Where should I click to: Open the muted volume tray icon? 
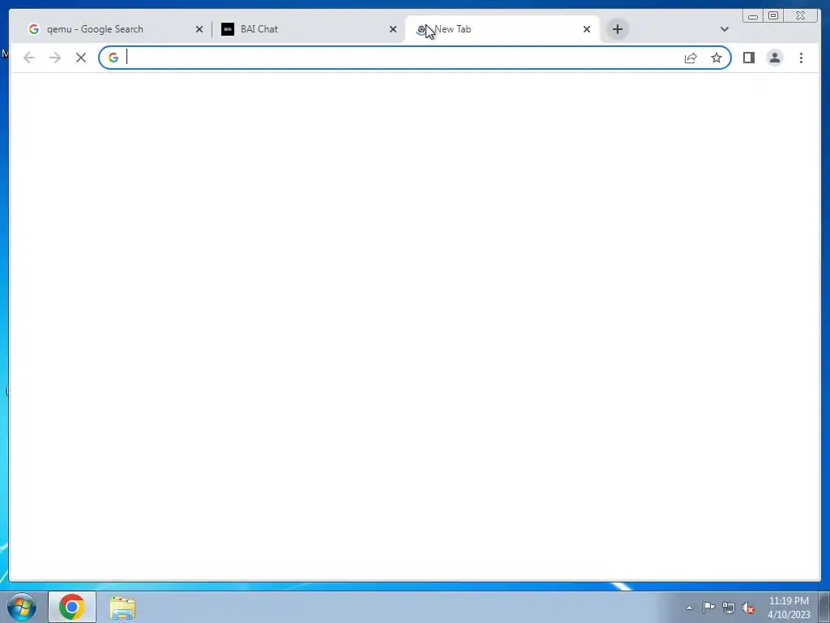click(x=748, y=608)
